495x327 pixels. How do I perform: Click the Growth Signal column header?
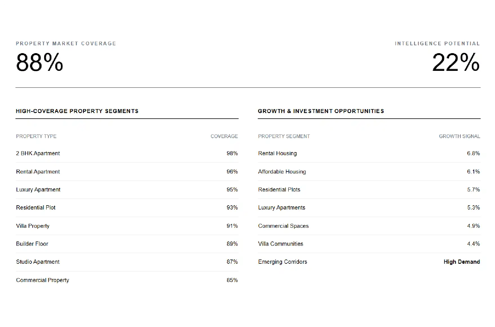(x=460, y=136)
